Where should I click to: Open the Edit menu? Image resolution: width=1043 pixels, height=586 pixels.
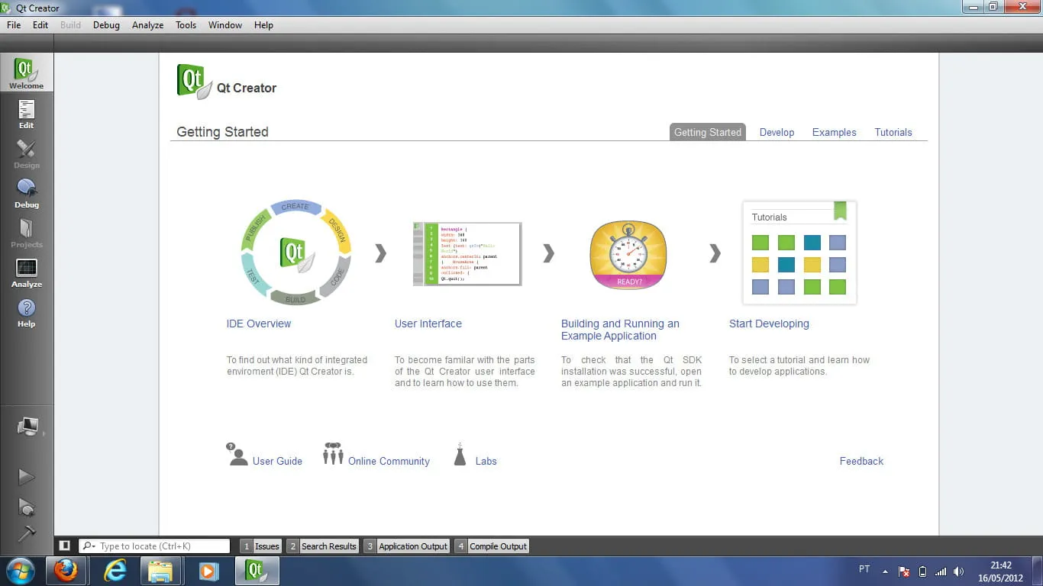tap(40, 25)
